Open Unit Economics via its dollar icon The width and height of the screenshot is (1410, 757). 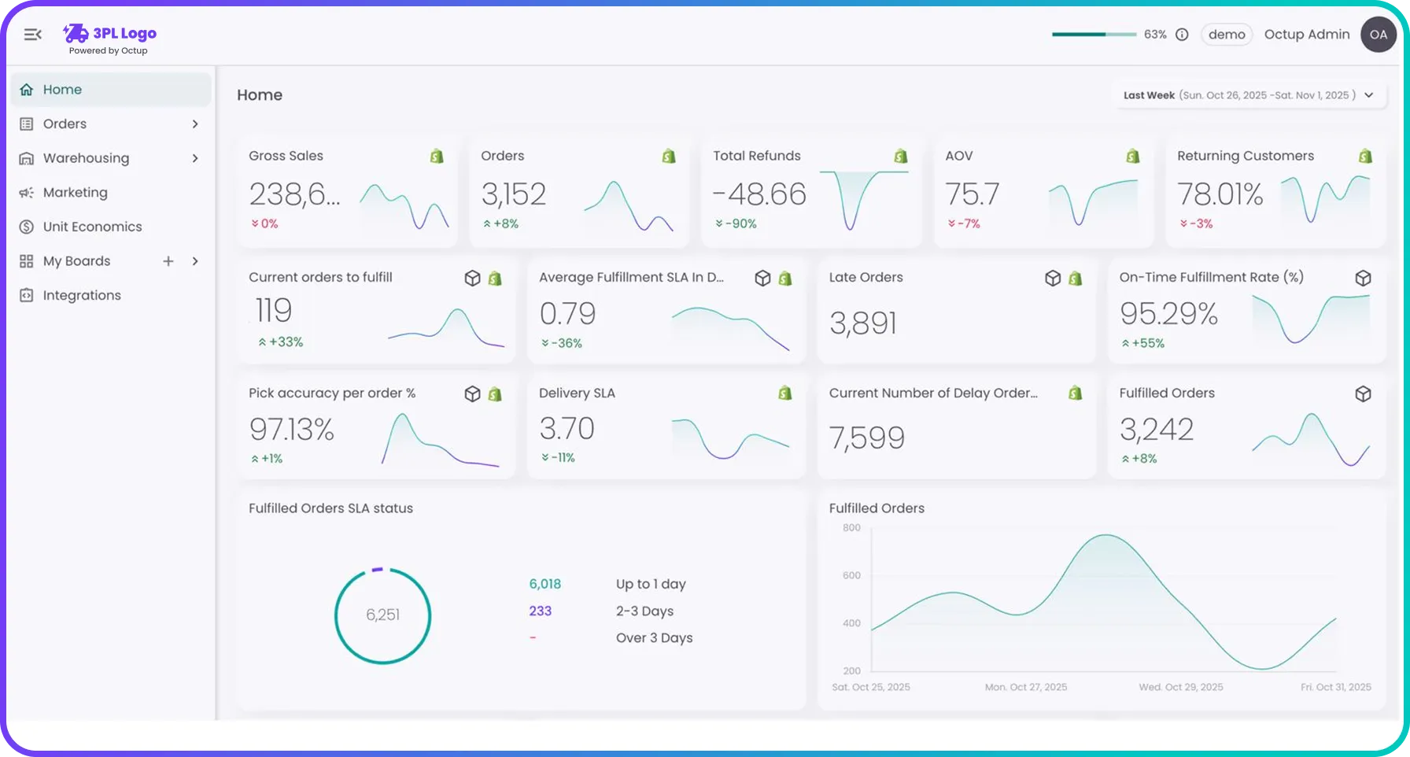point(26,227)
